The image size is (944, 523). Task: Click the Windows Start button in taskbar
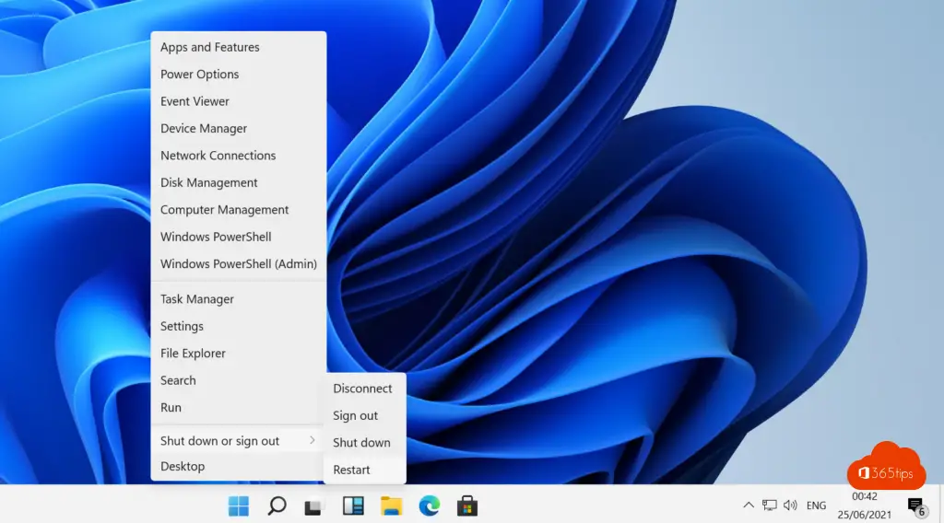[x=239, y=506]
